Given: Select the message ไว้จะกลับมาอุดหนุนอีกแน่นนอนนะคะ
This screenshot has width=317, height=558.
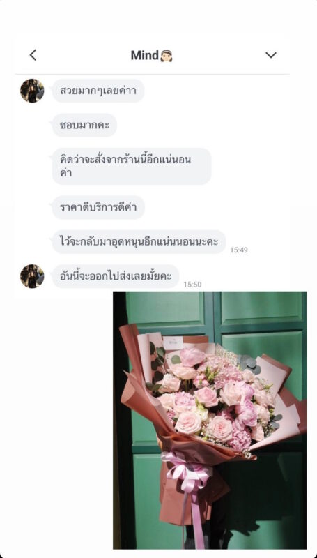Looking at the screenshot, I should [139, 241].
